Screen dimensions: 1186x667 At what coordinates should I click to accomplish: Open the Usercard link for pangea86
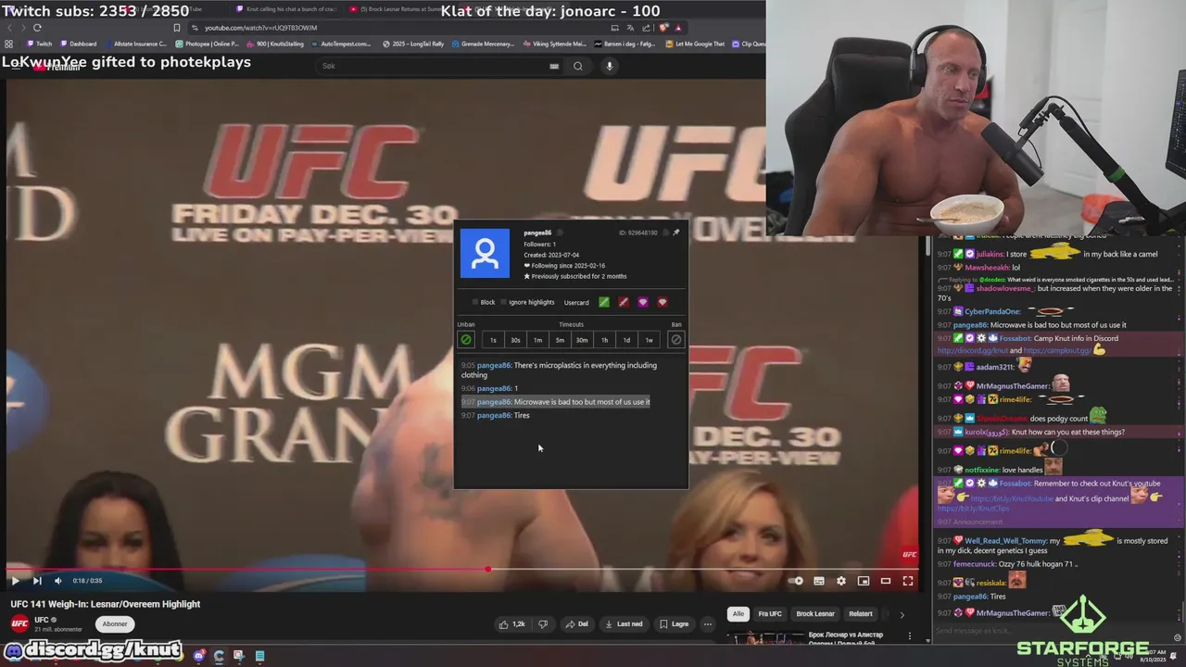tap(576, 302)
